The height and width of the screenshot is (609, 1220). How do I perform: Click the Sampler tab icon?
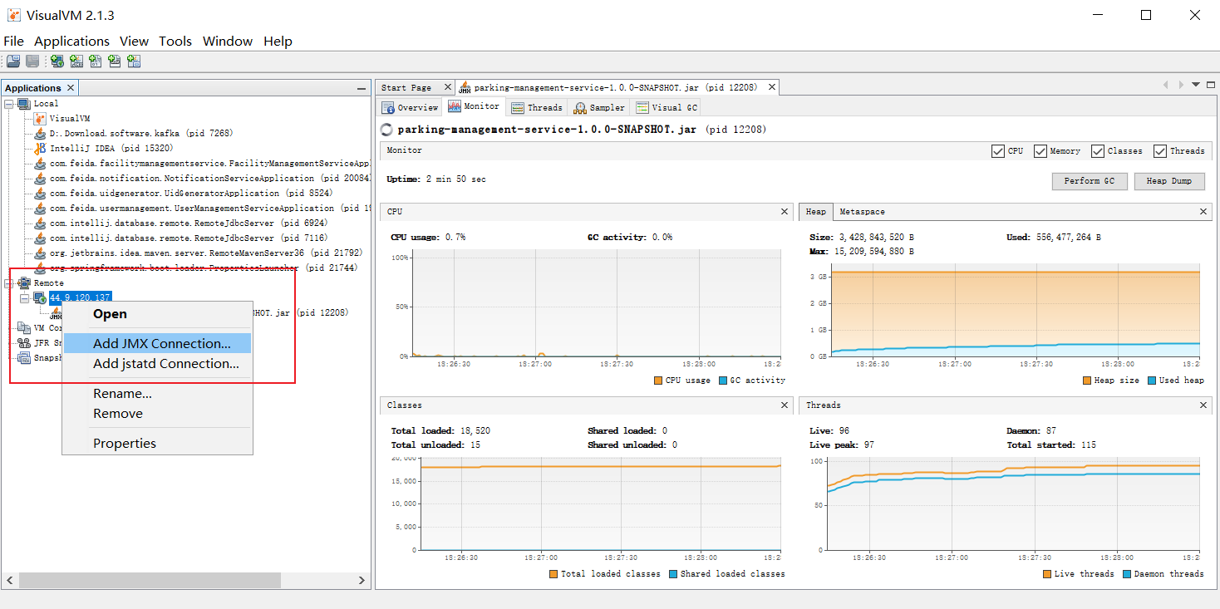pos(580,108)
